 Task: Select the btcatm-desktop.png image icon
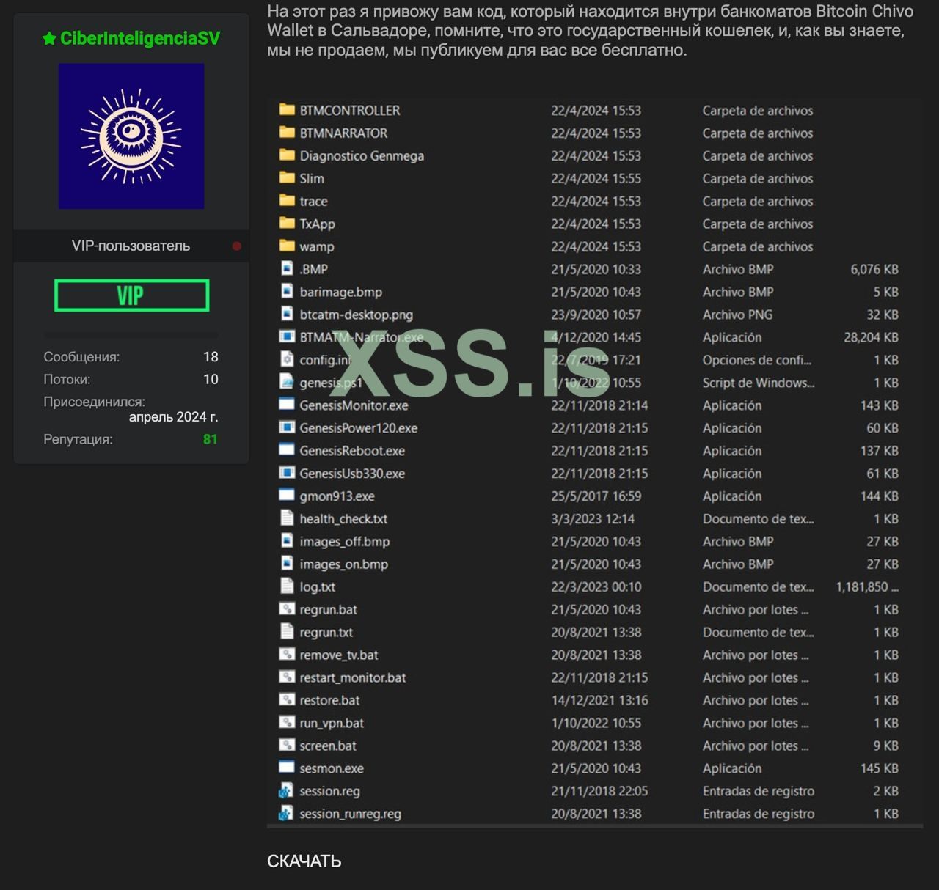click(x=287, y=315)
